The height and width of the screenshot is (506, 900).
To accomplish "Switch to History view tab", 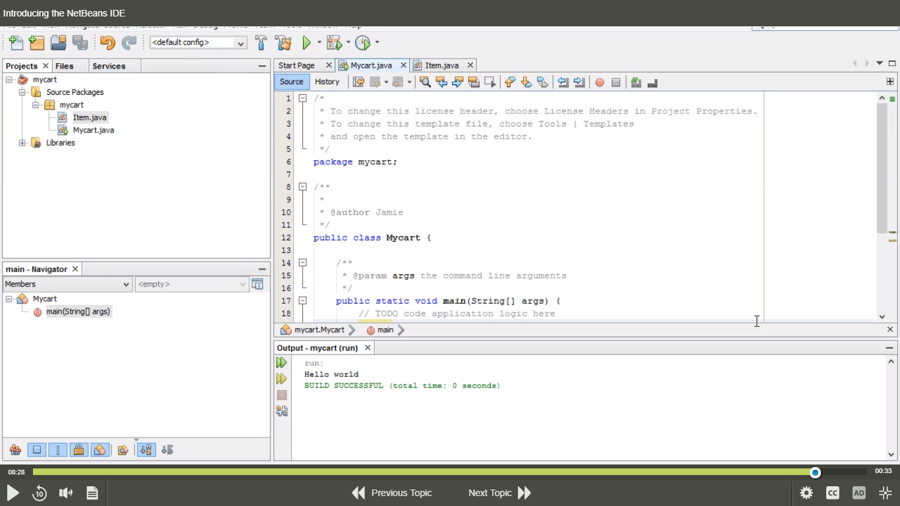I will click(327, 82).
